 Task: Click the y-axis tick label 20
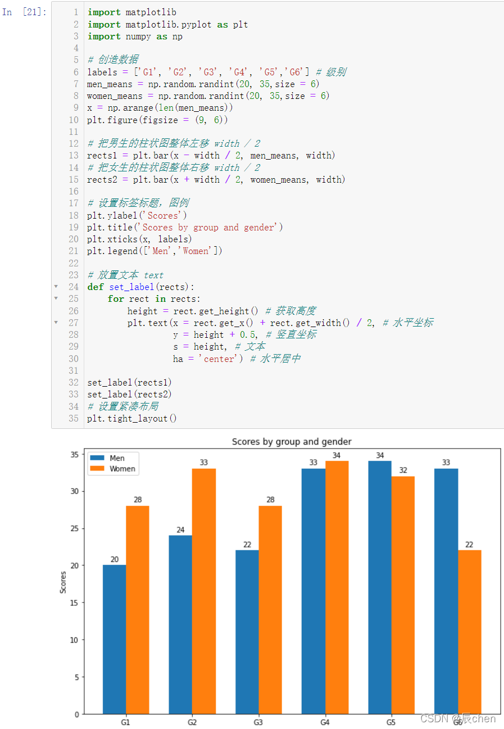pyautogui.click(x=74, y=565)
